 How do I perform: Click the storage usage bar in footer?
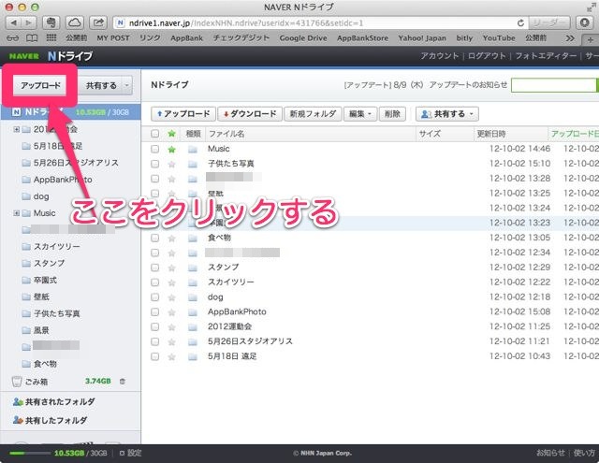point(30,454)
